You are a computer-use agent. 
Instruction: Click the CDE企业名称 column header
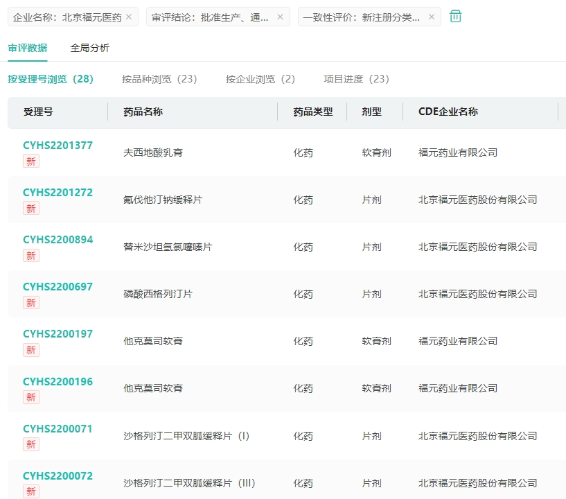[x=448, y=112]
